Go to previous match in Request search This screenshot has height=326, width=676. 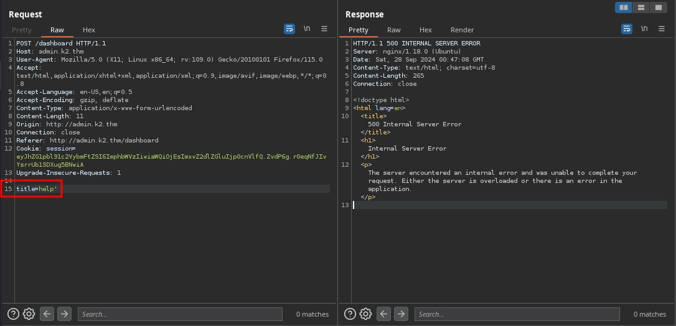pyautogui.click(x=47, y=314)
